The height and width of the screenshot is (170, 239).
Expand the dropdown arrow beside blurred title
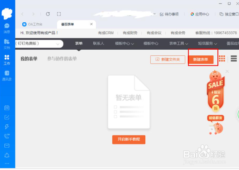154,14
